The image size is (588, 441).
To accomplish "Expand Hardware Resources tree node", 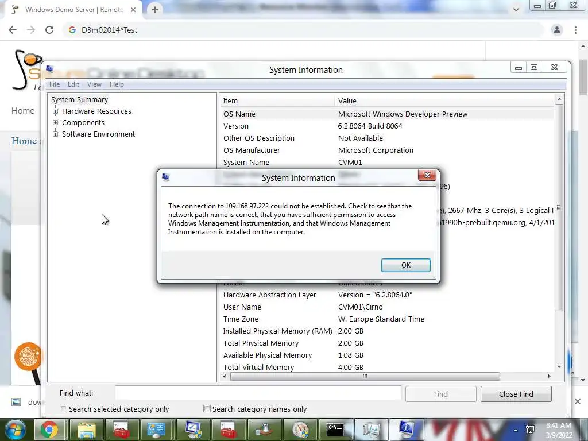I will [56, 111].
